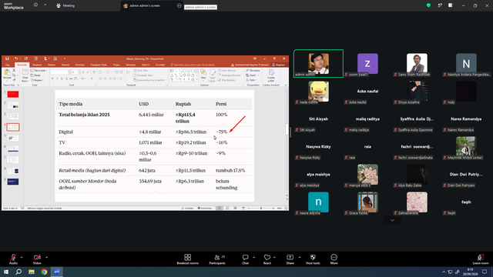Open the dropdown arrow beside the info icon
The height and width of the screenshot is (277, 493).
[x=45, y=5]
